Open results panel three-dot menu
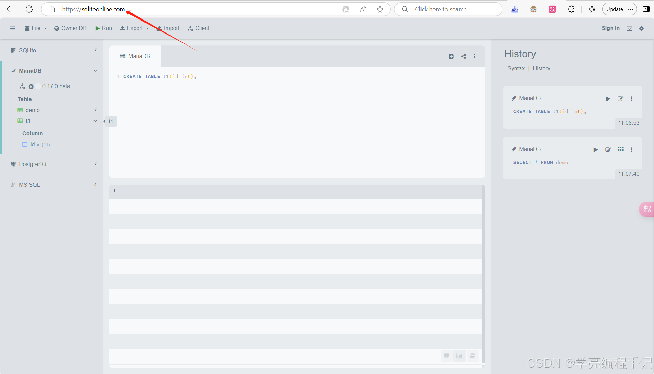Screen dimensions: 654x374 (114, 191)
